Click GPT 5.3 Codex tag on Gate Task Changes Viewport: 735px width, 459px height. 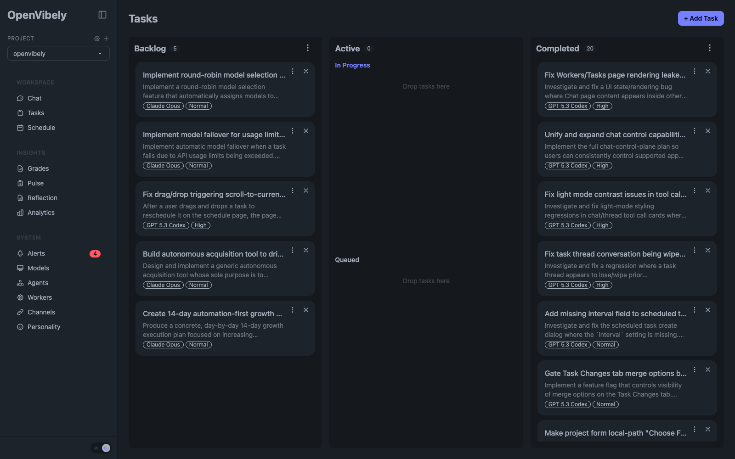click(x=568, y=404)
